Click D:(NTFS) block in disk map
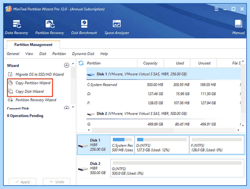This screenshot has height=189, width=250. tap(162, 145)
